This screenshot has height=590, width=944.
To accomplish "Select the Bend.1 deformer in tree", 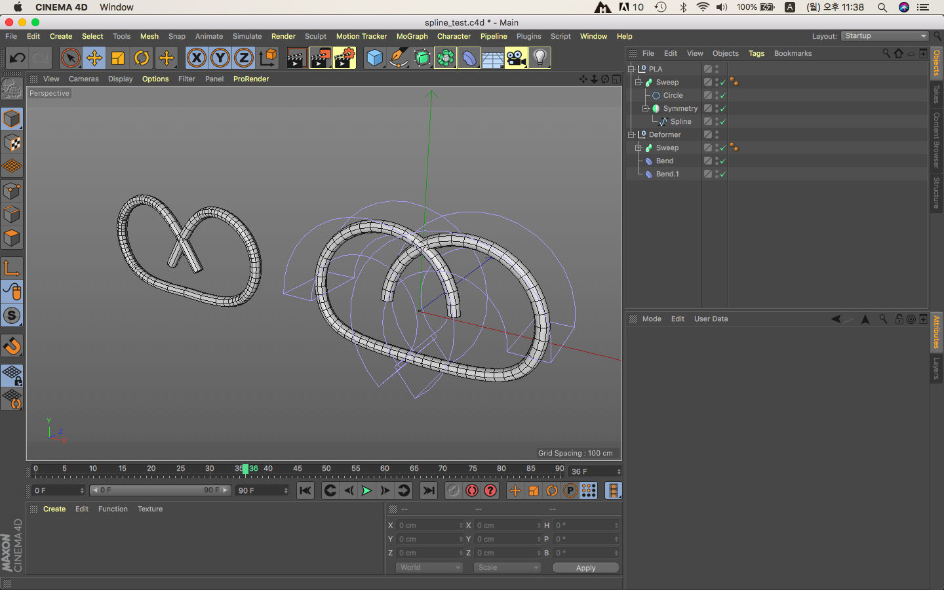I will 667,174.
